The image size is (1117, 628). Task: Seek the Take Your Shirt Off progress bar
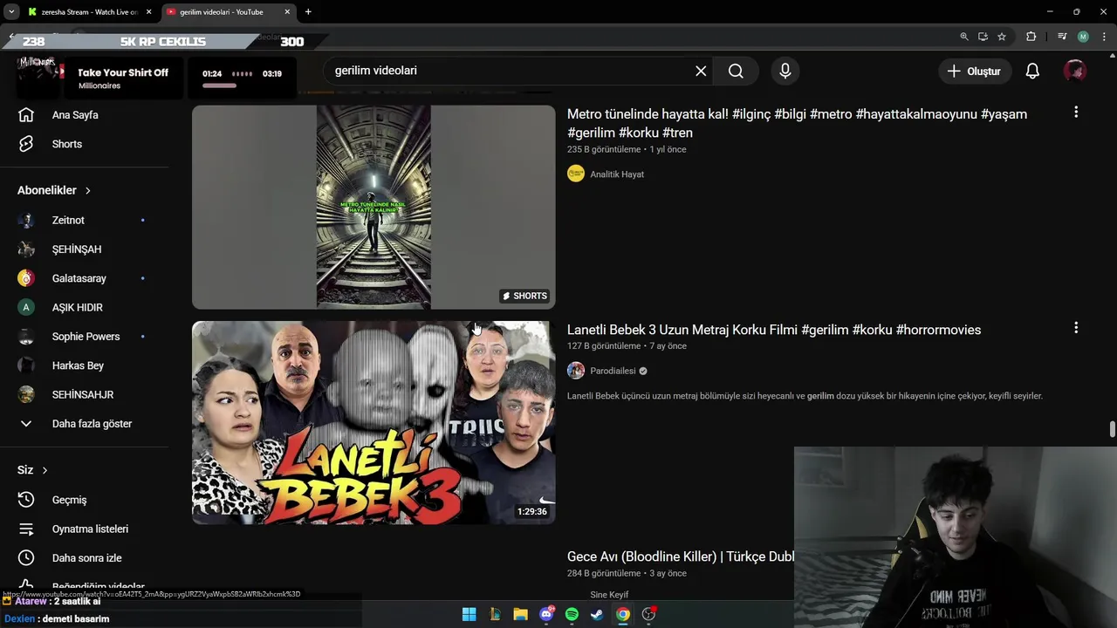pos(219,85)
